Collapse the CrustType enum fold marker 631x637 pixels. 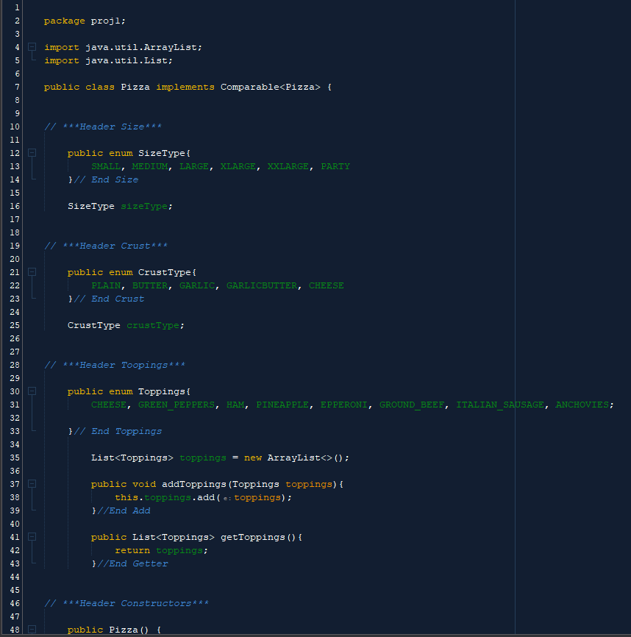31,271
